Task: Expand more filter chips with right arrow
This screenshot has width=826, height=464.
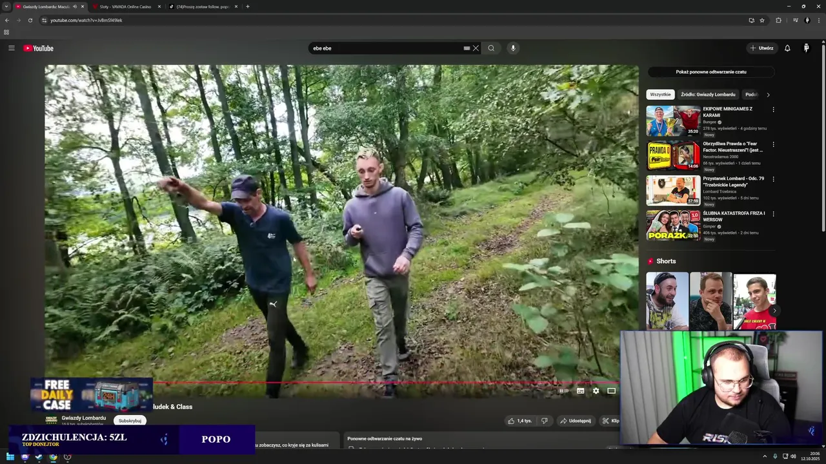Action: pyautogui.click(x=768, y=95)
